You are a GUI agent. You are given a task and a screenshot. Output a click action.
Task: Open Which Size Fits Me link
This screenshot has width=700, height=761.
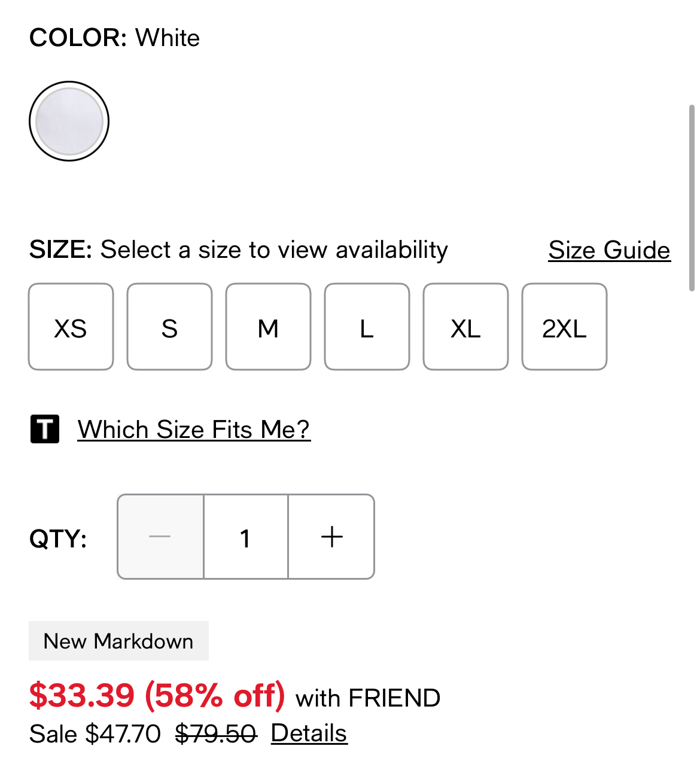194,430
